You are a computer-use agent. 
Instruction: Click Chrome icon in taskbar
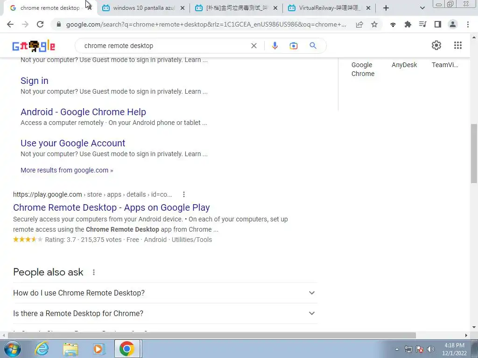[127, 349]
